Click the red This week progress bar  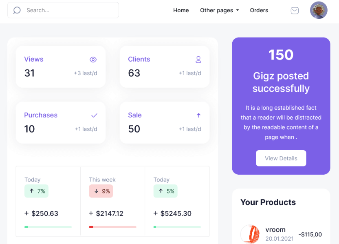(x=112, y=227)
